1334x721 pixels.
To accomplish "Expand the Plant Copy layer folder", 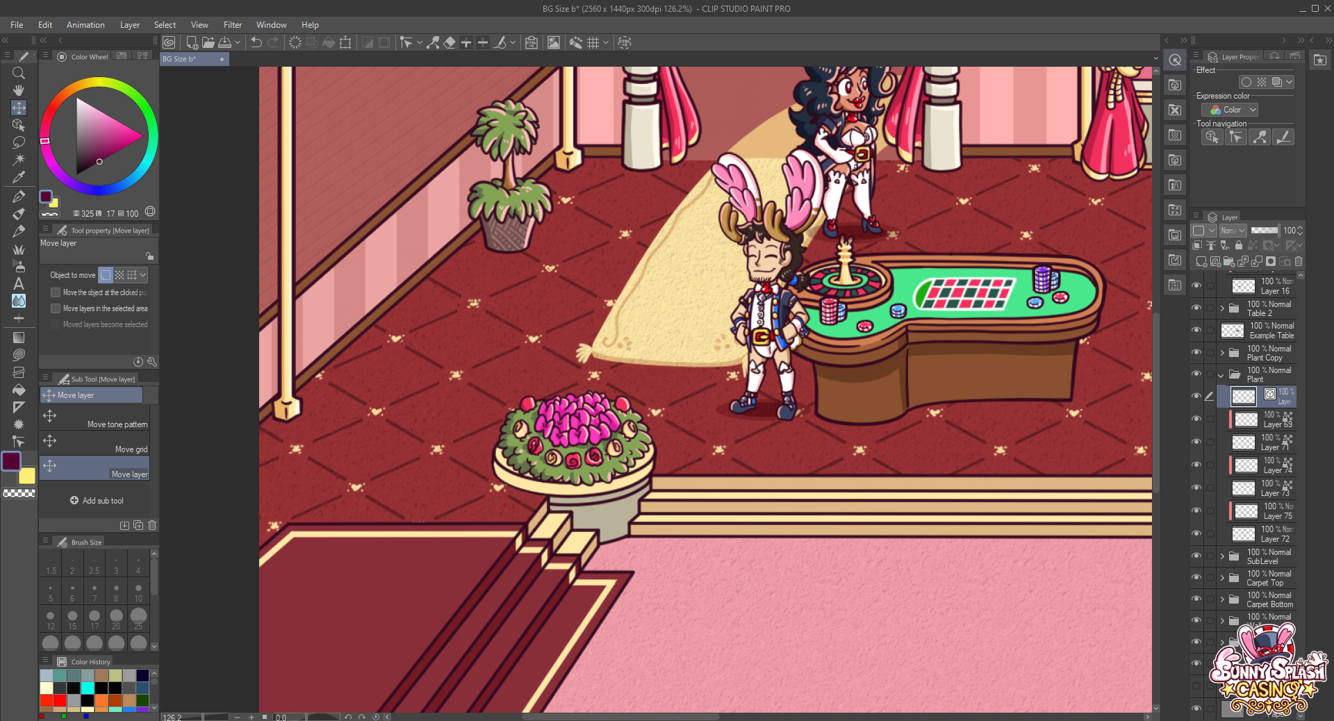I will [1222, 353].
